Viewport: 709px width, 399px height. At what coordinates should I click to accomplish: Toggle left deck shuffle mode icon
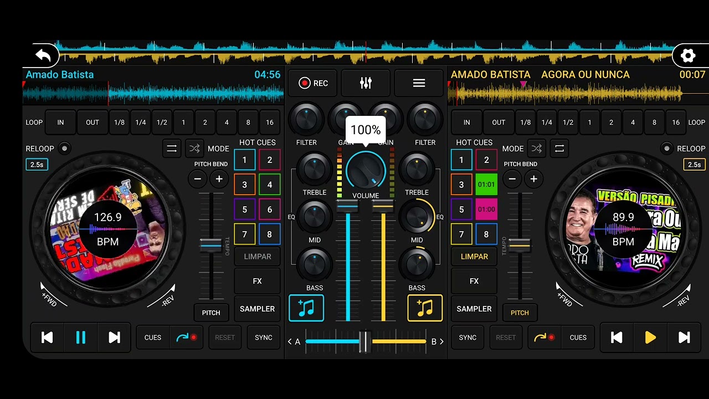194,149
